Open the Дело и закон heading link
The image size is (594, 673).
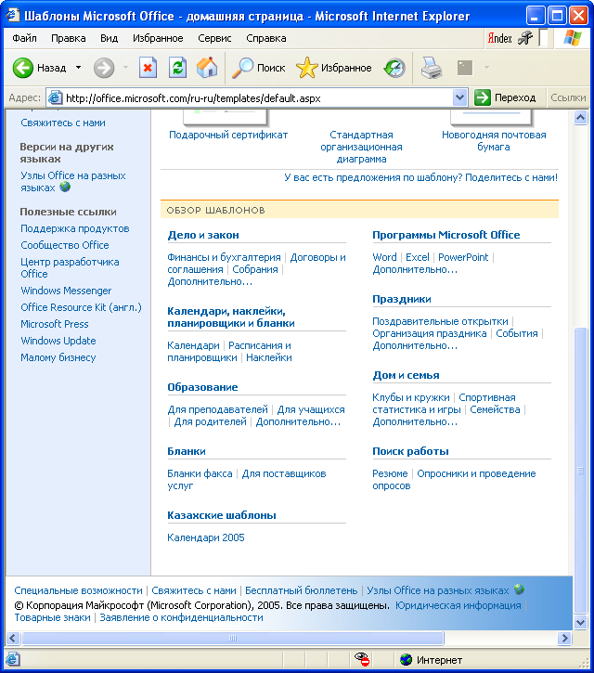203,235
